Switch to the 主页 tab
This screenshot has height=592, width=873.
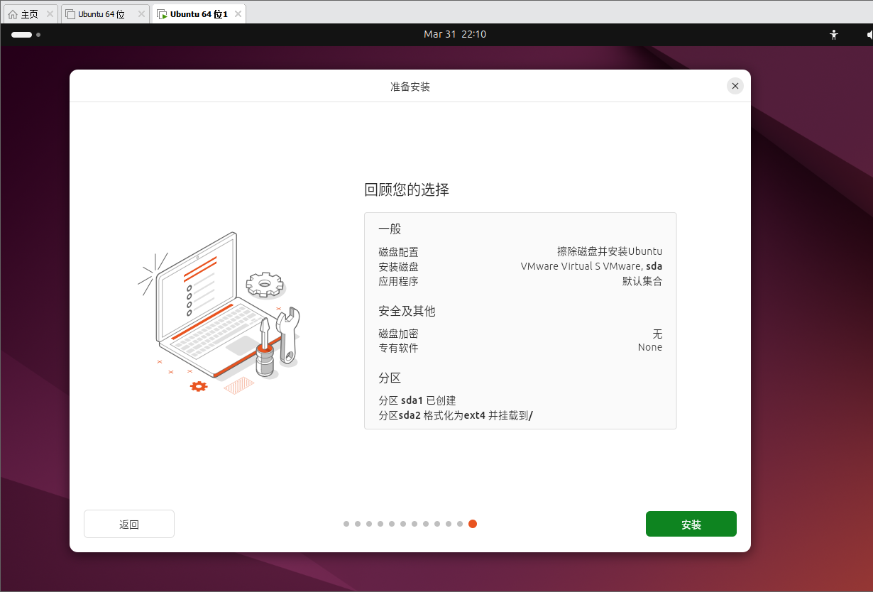(29, 14)
